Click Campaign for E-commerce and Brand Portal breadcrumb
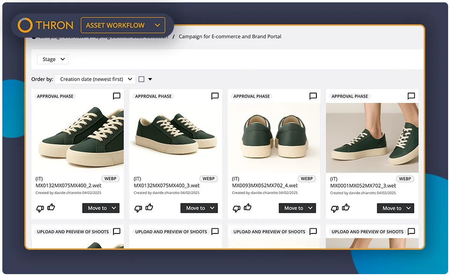This screenshot has width=450, height=276. [230, 36]
